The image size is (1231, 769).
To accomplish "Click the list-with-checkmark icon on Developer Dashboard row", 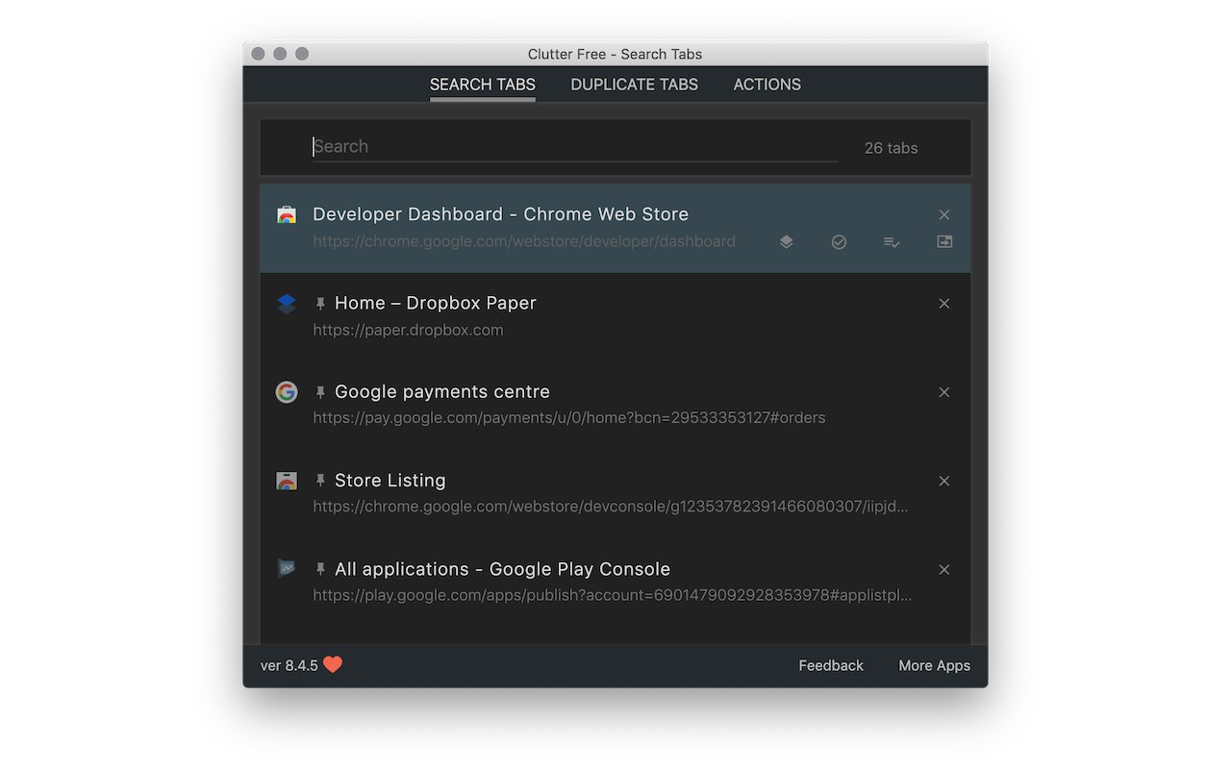I will coord(892,242).
